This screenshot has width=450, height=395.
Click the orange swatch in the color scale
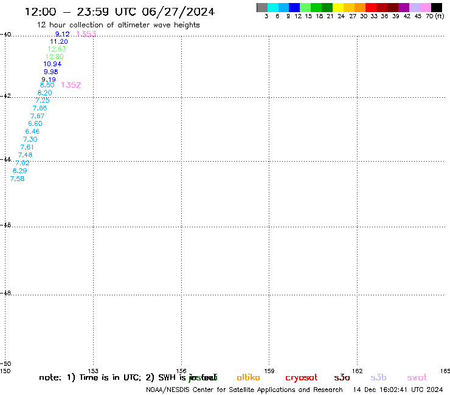(360, 7)
